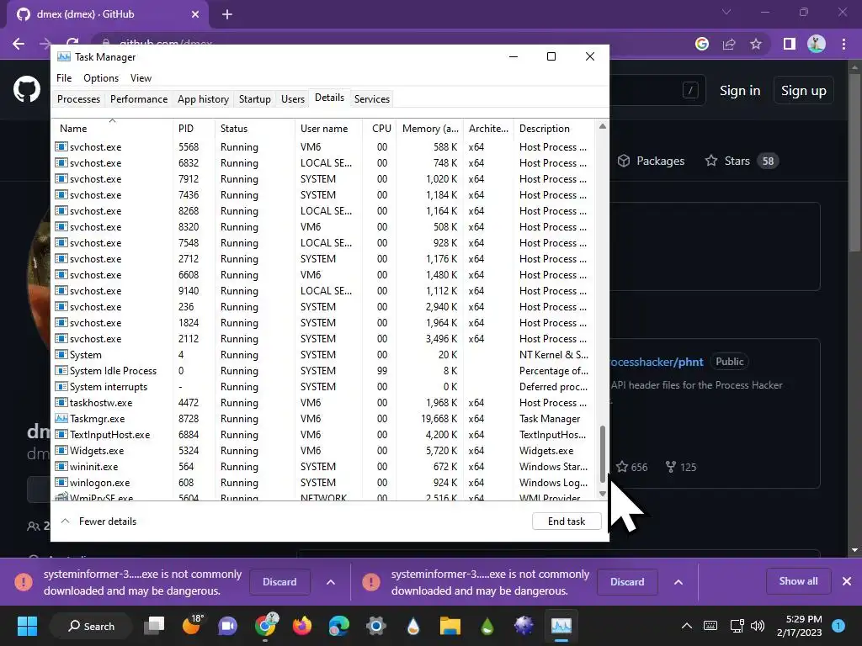Image resolution: width=862 pixels, height=646 pixels.
Task: Click the Widgets.exe process icon
Action: 61,450
